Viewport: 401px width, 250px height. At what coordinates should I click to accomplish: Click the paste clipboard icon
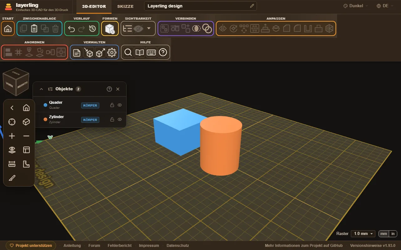[34, 29]
